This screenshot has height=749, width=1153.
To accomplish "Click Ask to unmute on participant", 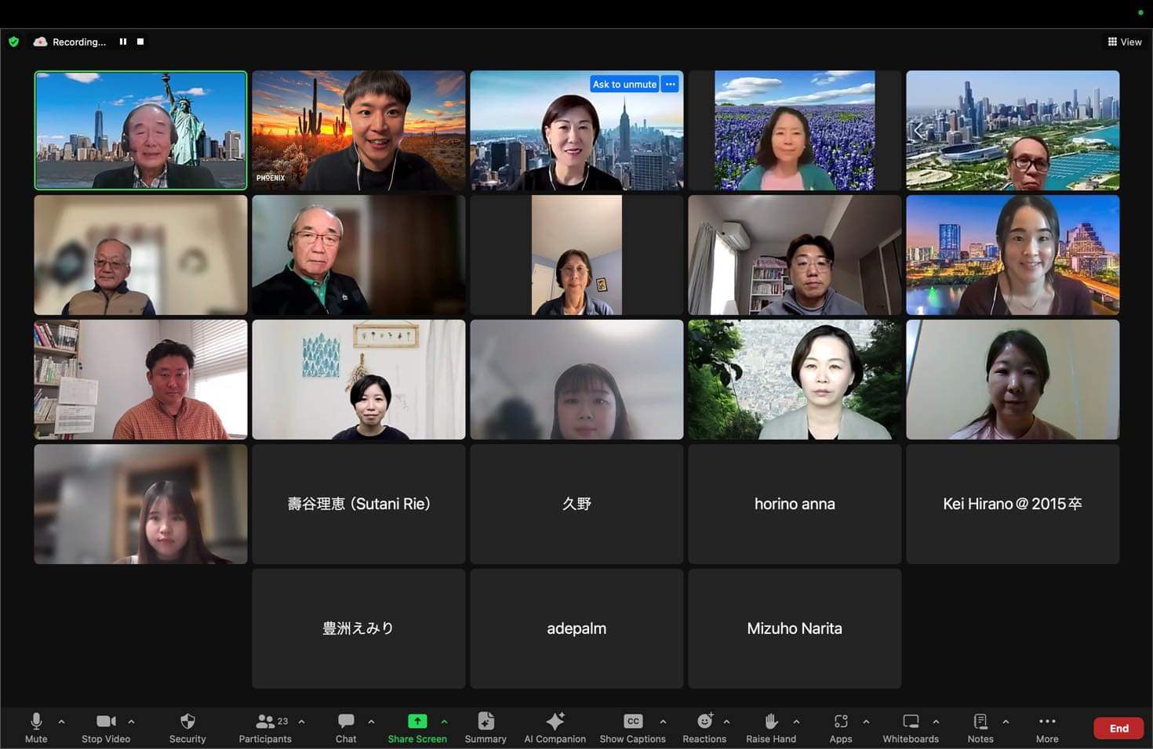I will tap(624, 84).
